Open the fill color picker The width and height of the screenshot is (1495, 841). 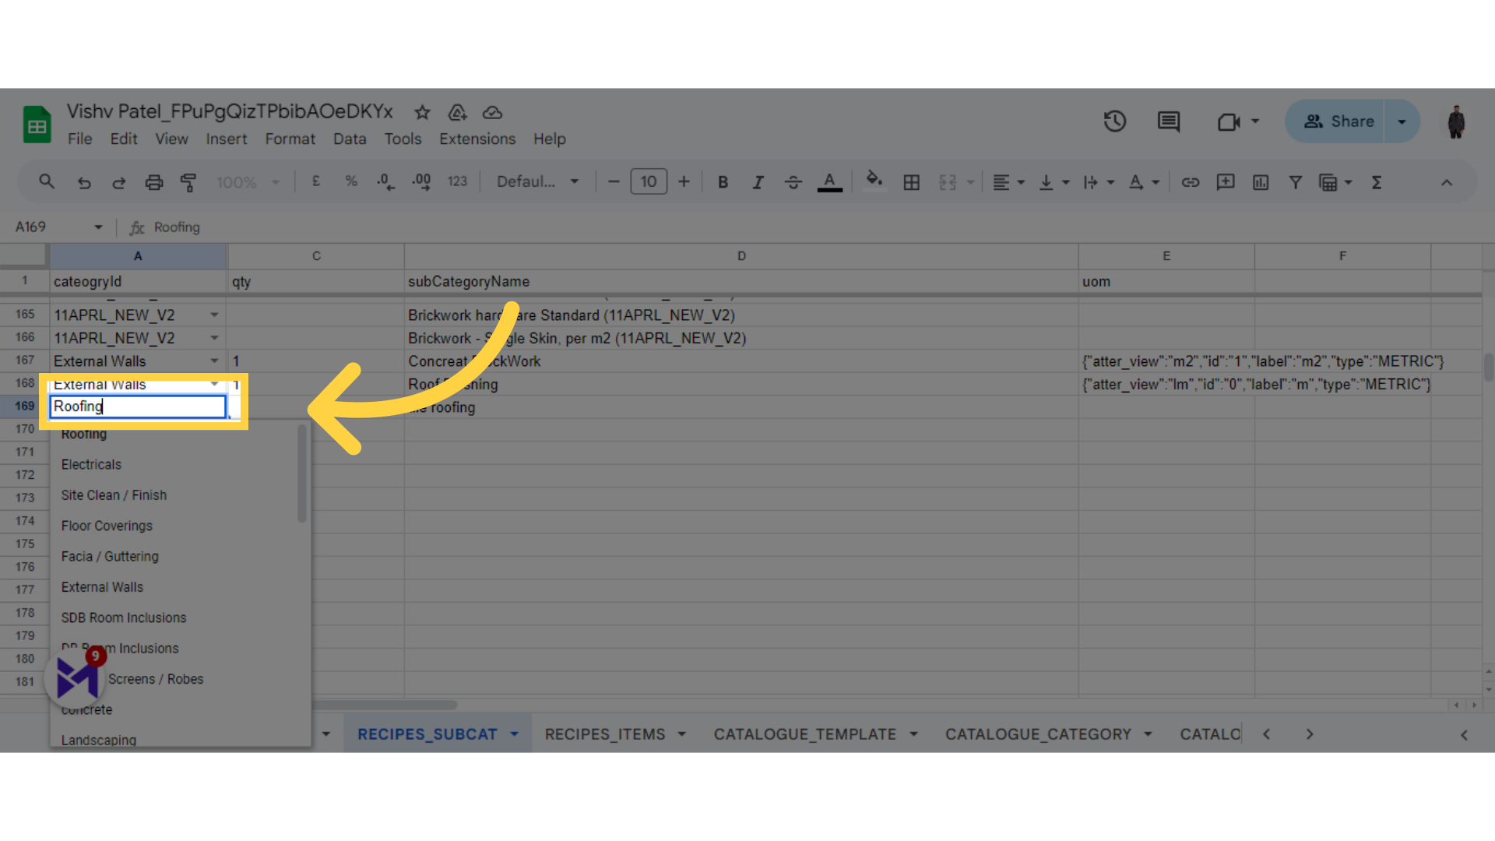pos(874,182)
